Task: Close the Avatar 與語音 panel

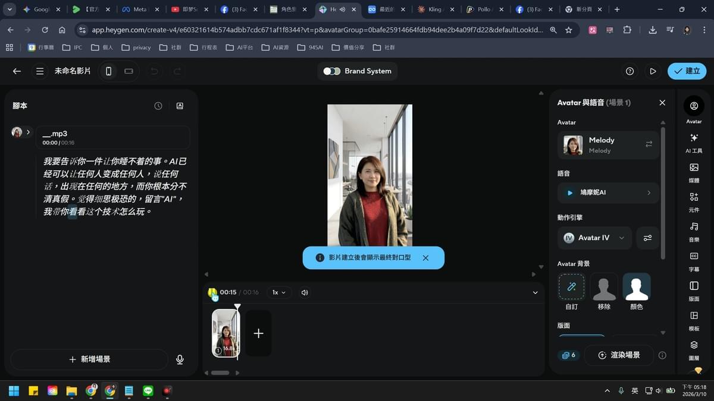Action: point(662,103)
